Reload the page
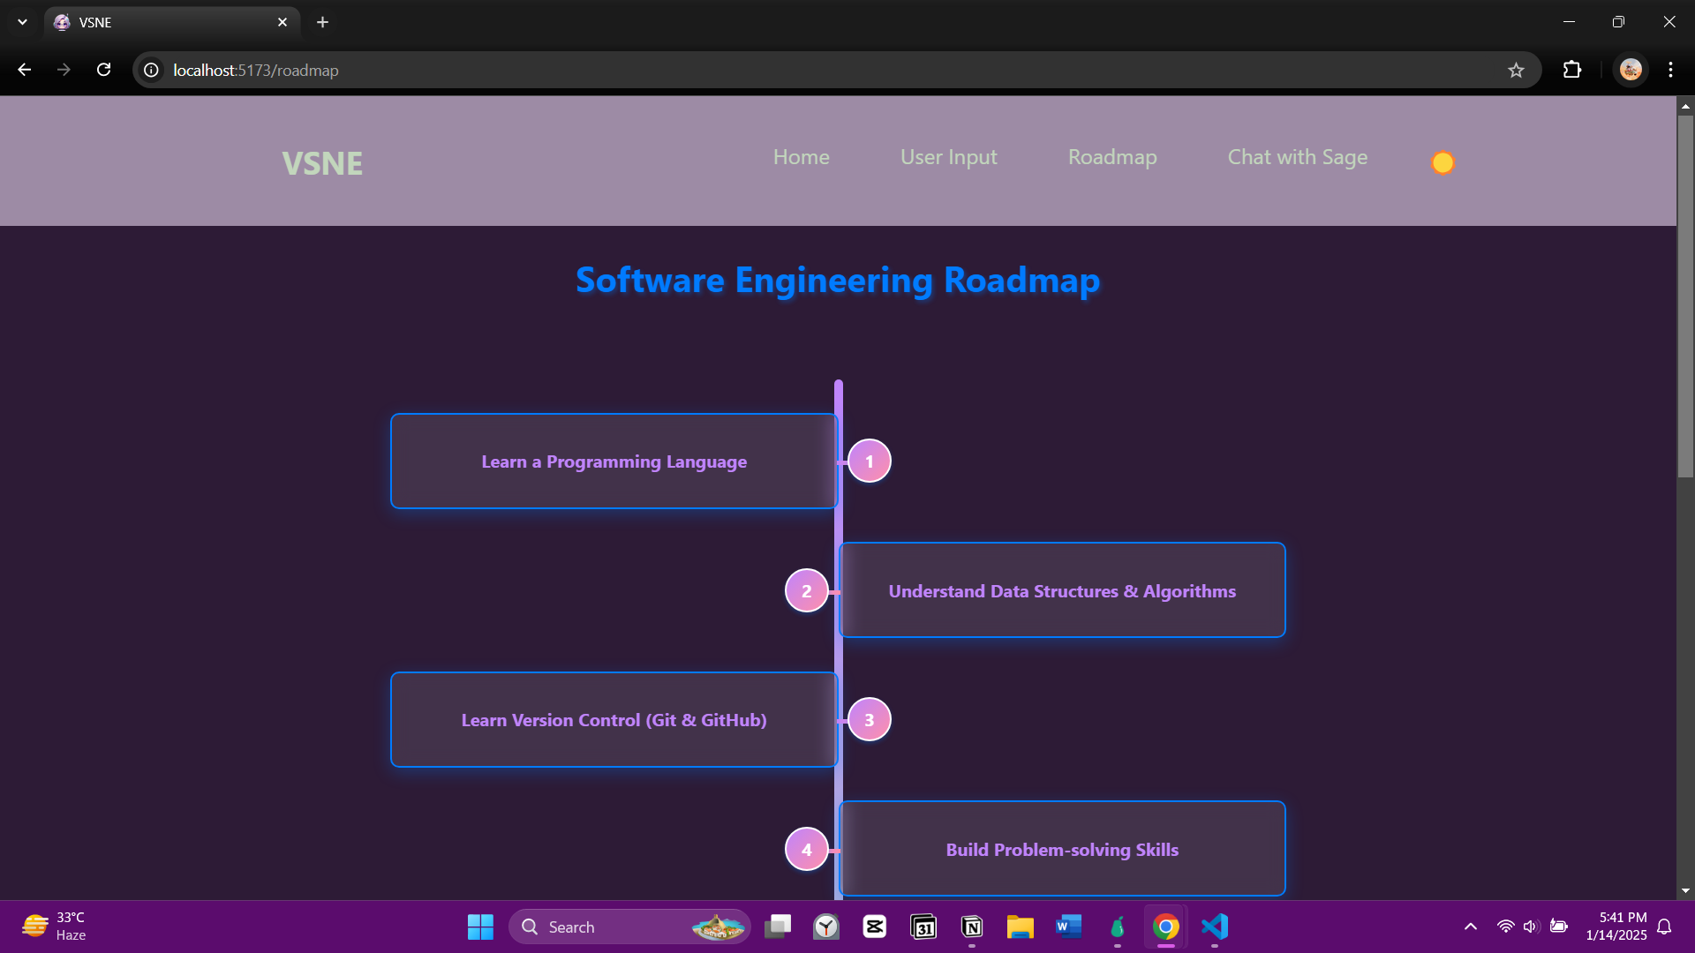This screenshot has height=953, width=1695. tap(103, 71)
